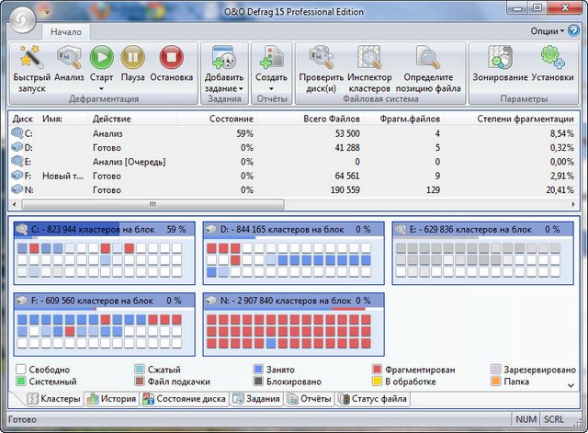Expand Создать dropdown arrow
Screen dimensions: 588x433
coord(272,89)
